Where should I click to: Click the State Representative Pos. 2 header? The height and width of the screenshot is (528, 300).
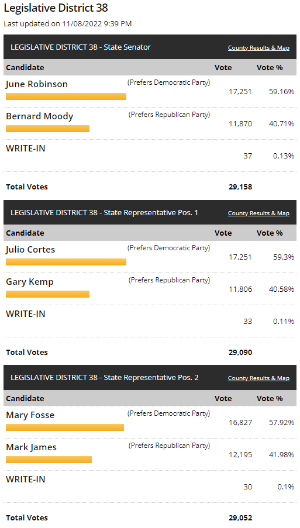[x=105, y=378]
